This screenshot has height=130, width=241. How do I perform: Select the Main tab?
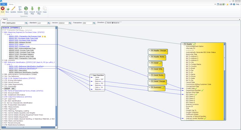click(x=5, y=19)
